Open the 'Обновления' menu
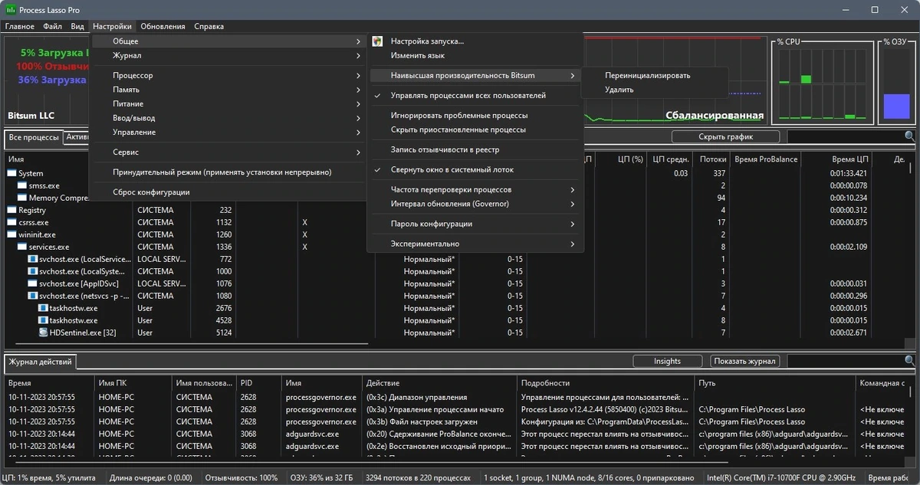The width and height of the screenshot is (920, 485). (163, 26)
